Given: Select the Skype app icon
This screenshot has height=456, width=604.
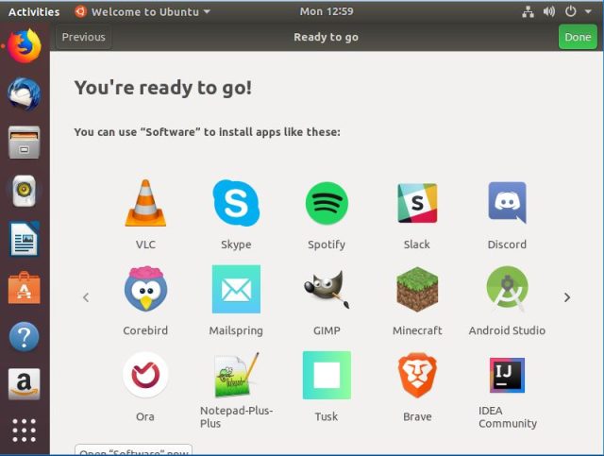Looking at the screenshot, I should click(236, 203).
